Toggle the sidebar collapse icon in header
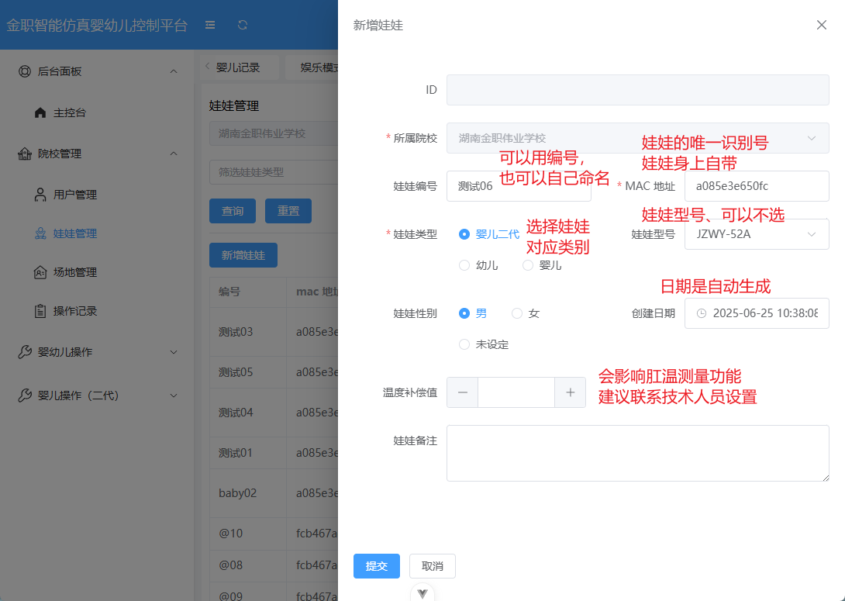This screenshot has width=845, height=601. (x=210, y=25)
